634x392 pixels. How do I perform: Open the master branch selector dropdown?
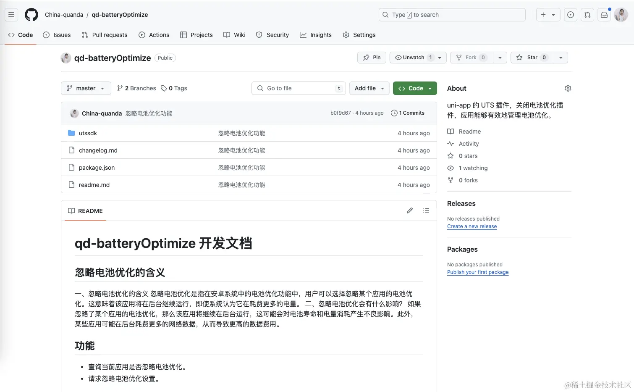[x=86, y=88]
